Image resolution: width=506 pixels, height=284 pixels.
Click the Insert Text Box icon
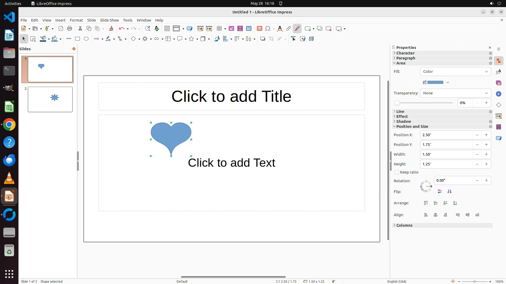coord(259,29)
